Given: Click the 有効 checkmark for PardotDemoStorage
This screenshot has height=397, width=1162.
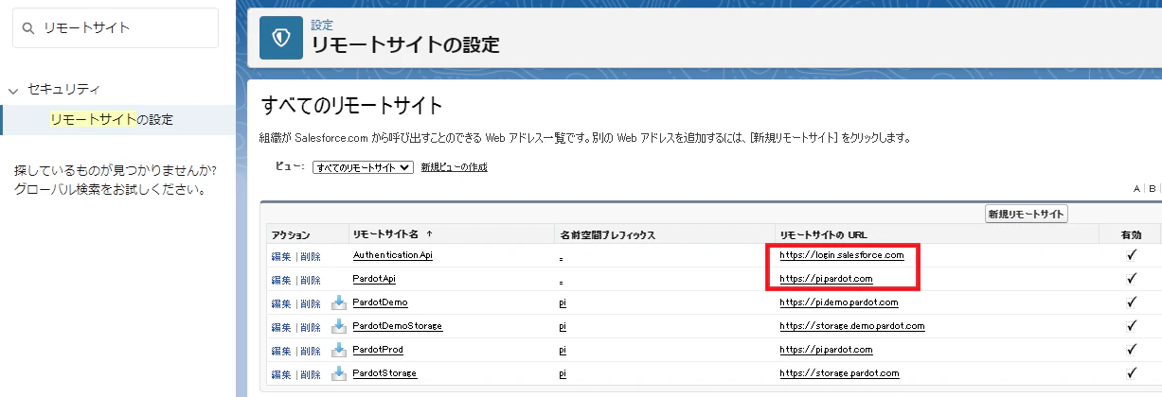Looking at the screenshot, I should 1131,326.
